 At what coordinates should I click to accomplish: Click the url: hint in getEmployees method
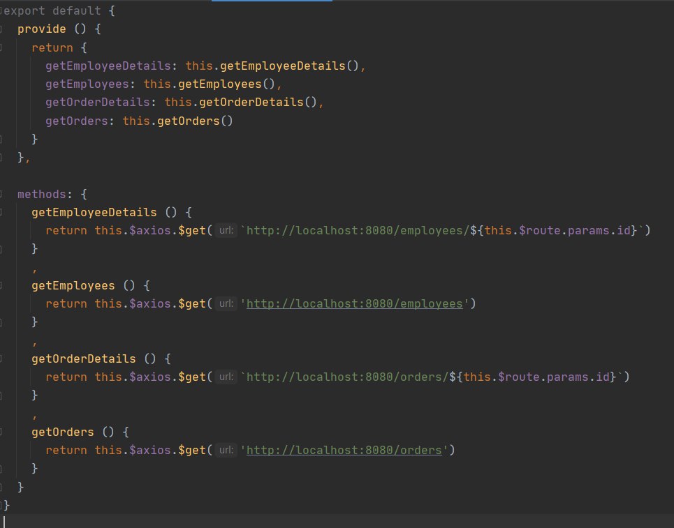point(226,304)
